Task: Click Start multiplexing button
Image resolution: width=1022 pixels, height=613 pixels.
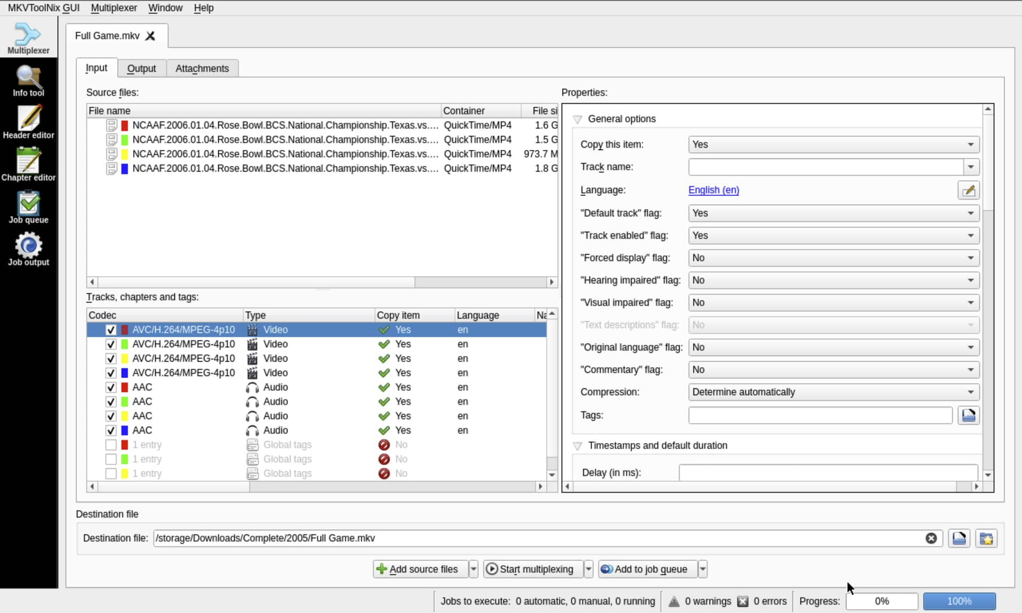Action: click(x=533, y=569)
